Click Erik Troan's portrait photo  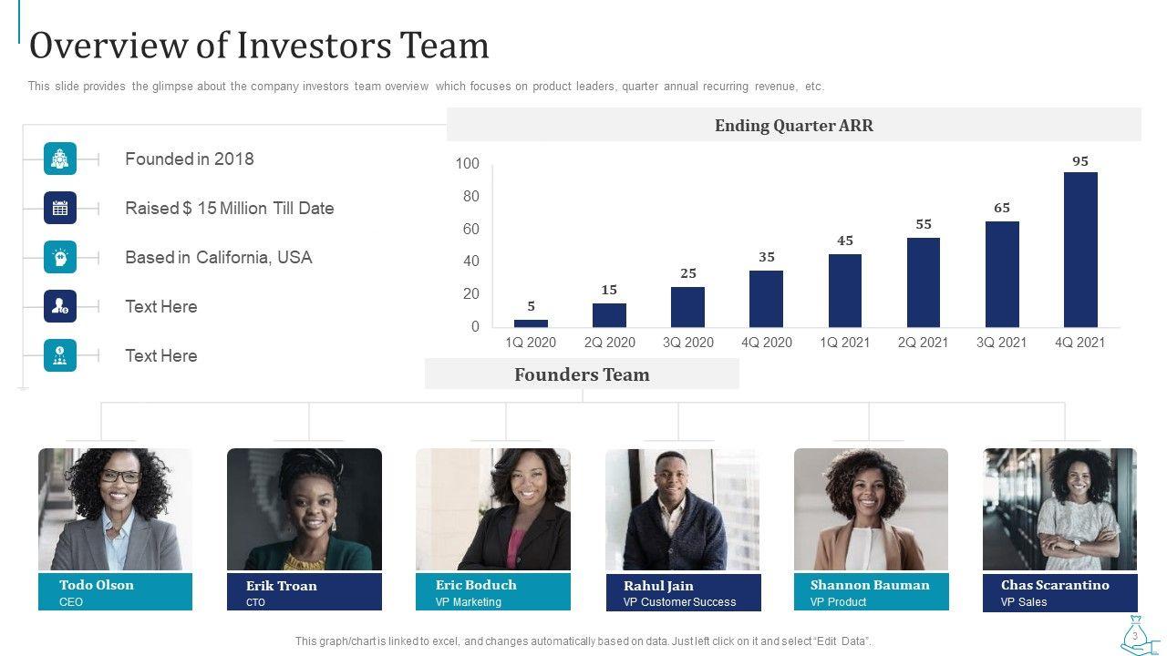(305, 509)
